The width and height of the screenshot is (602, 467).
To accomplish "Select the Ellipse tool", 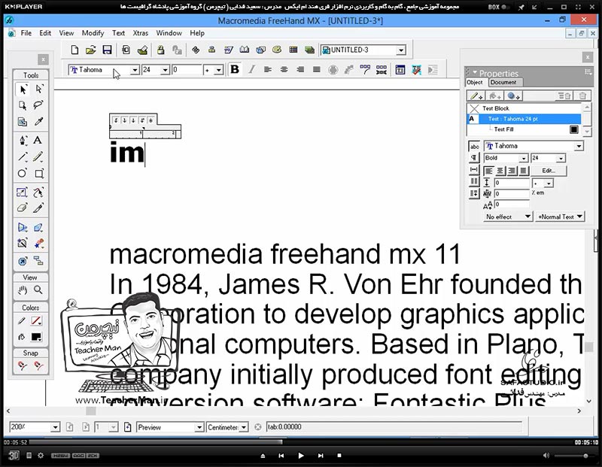I will pyautogui.click(x=23, y=173).
